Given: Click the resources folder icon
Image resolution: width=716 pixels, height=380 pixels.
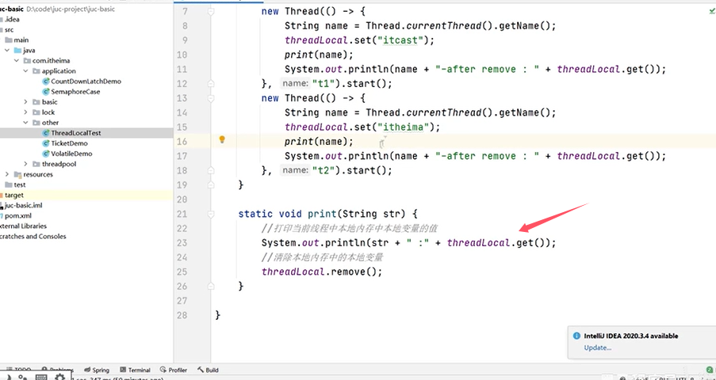Looking at the screenshot, I should coord(17,175).
